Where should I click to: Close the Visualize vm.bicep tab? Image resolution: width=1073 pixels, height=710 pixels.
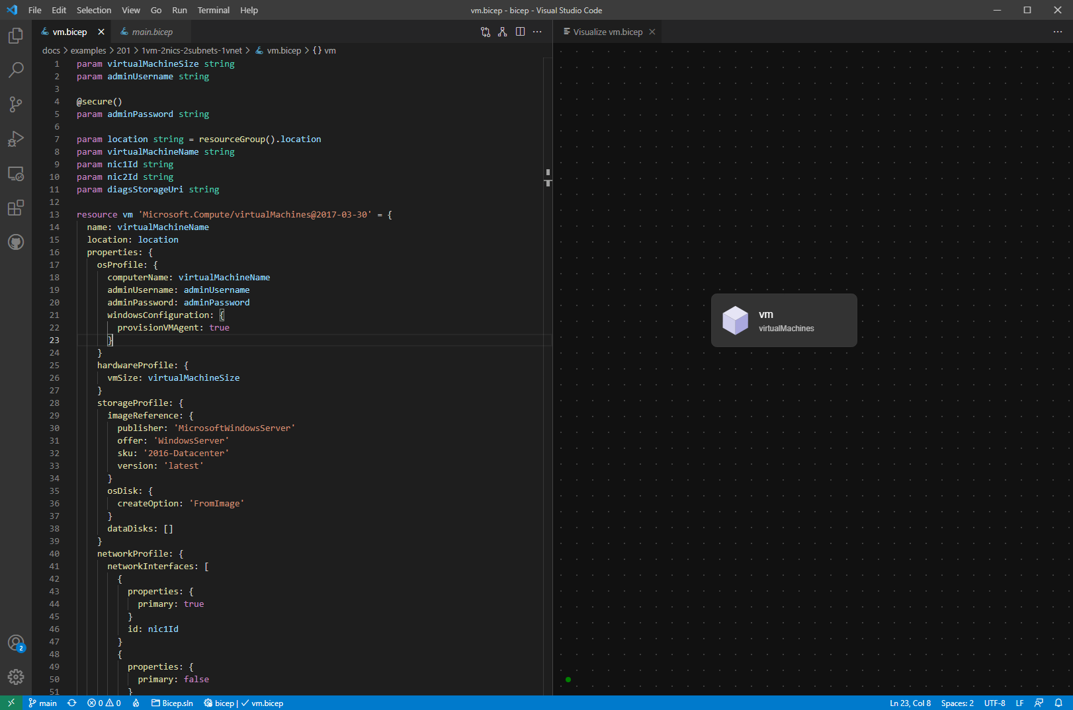(x=652, y=32)
